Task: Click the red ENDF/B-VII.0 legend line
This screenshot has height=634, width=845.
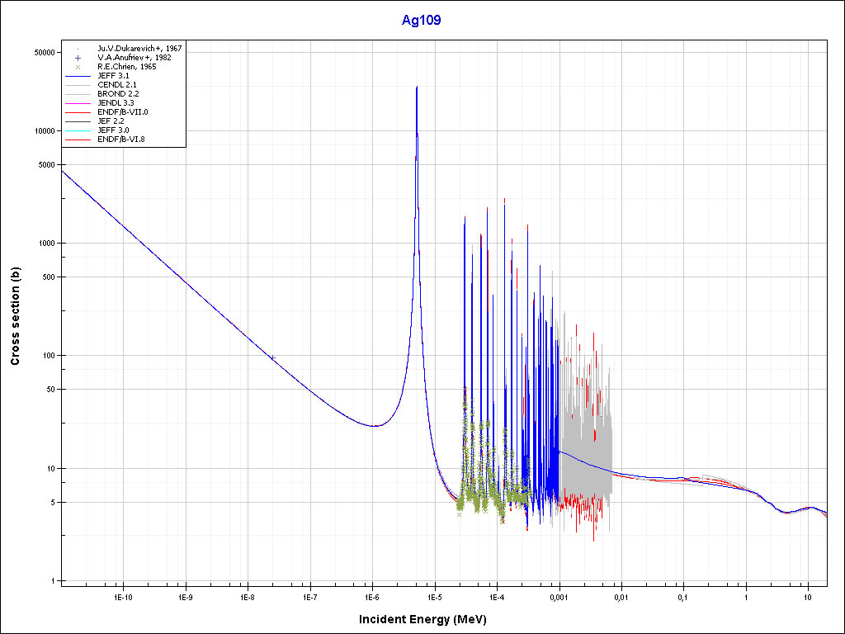Action: [77, 112]
